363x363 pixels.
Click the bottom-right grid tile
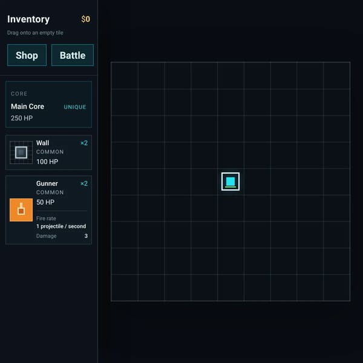point(336,287)
